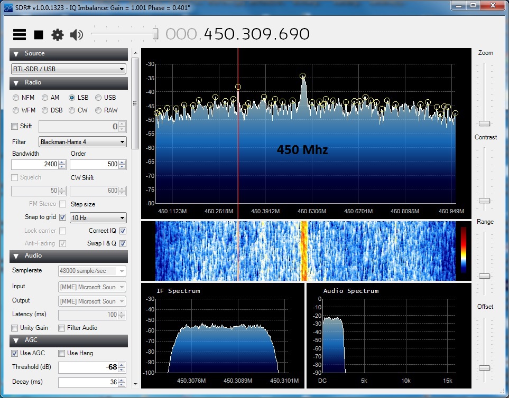The height and width of the screenshot is (398, 509).
Task: Mute audio with the speaker icon
Action: click(77, 35)
